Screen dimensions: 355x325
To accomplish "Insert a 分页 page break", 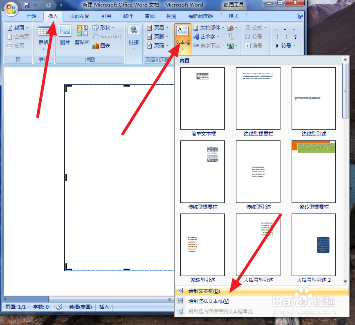I will click(16, 46).
